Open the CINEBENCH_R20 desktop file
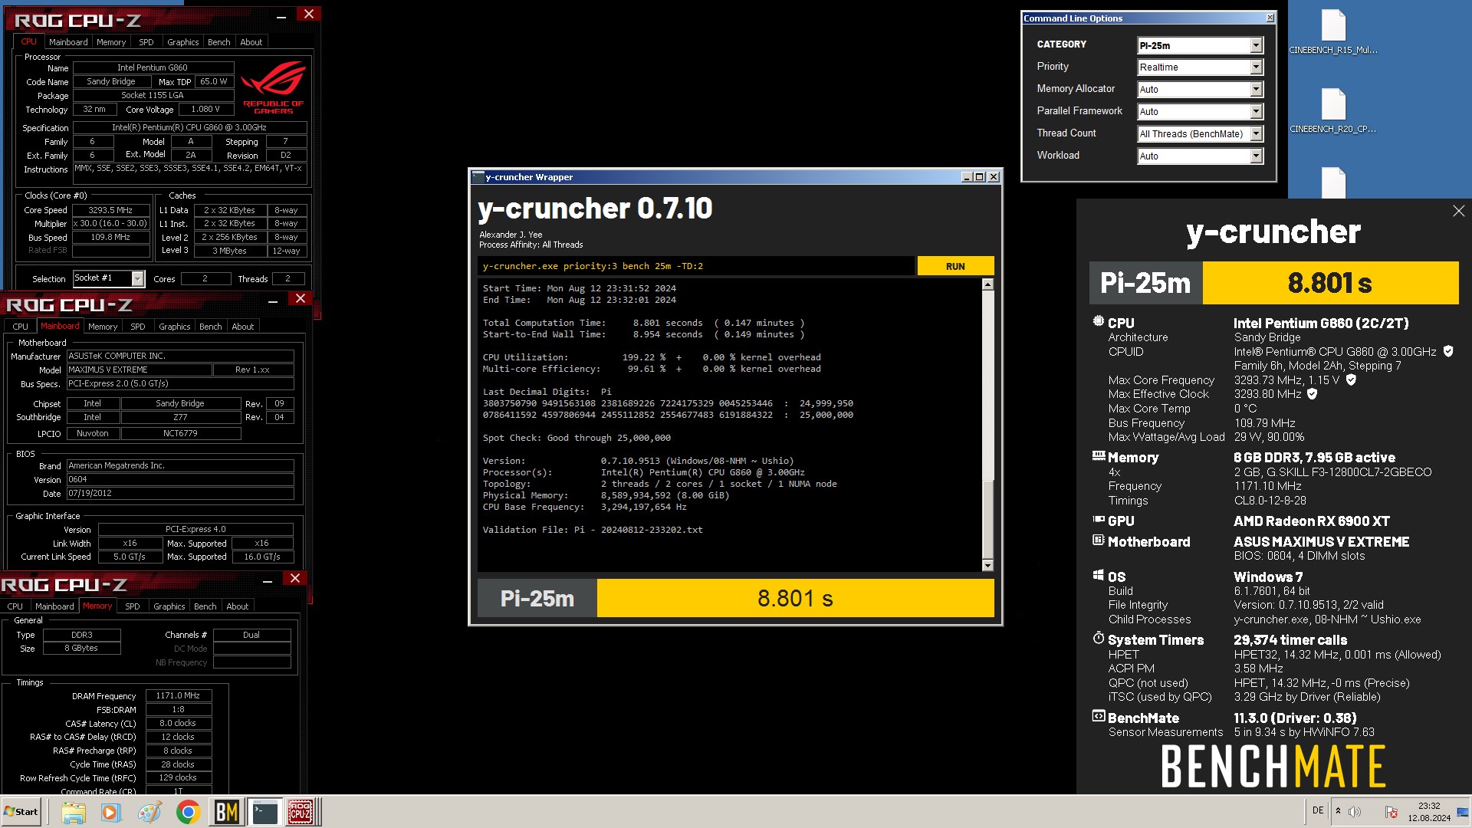The width and height of the screenshot is (1472, 828). [1333, 111]
